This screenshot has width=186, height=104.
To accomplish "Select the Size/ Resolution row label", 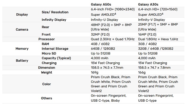I will 55,12.
